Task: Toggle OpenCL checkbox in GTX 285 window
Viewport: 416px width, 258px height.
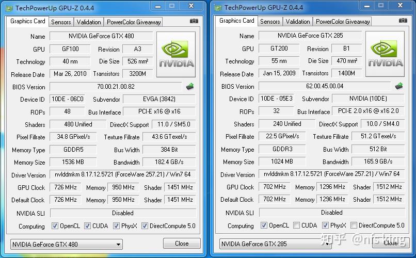Action: (x=264, y=225)
